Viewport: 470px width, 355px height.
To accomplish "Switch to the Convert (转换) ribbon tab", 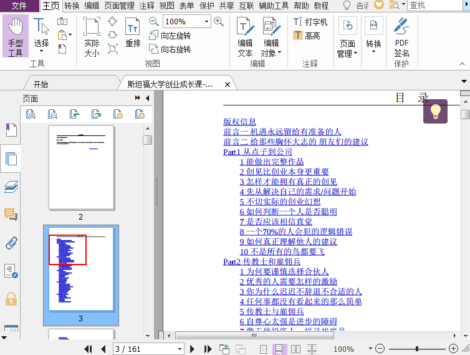I will [72, 6].
